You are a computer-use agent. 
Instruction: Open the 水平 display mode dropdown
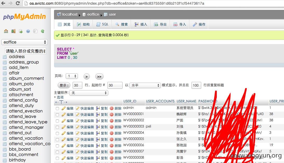145,85
